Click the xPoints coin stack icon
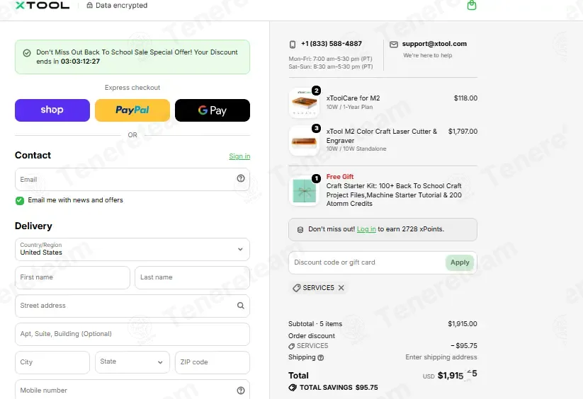This screenshot has height=399, width=583. [300, 230]
